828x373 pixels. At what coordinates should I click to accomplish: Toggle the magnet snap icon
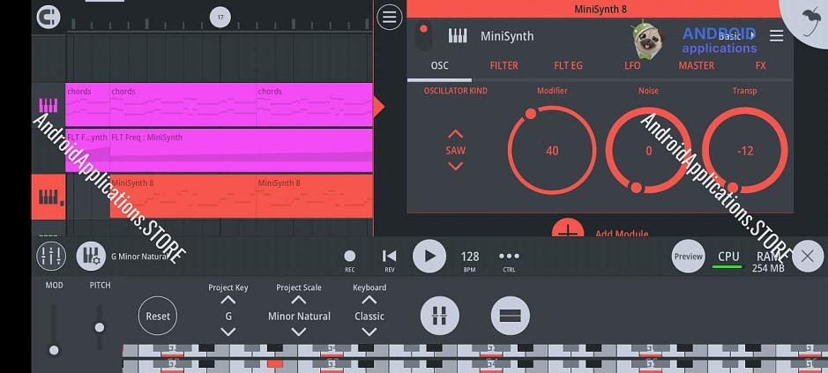(x=48, y=17)
